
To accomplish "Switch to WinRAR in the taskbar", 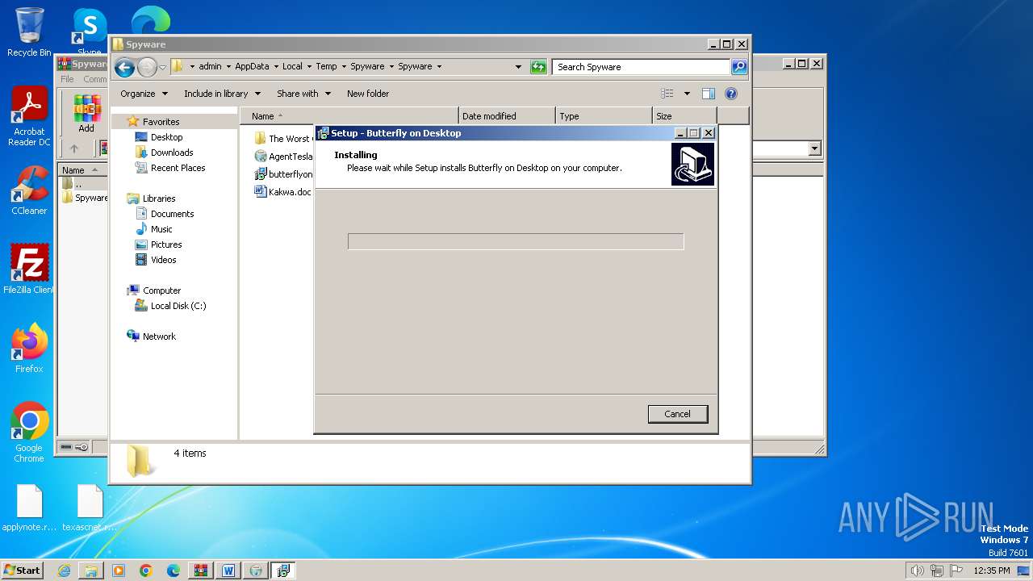I will click(201, 571).
